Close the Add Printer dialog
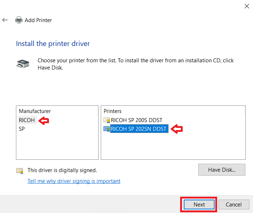 click(x=247, y=6)
